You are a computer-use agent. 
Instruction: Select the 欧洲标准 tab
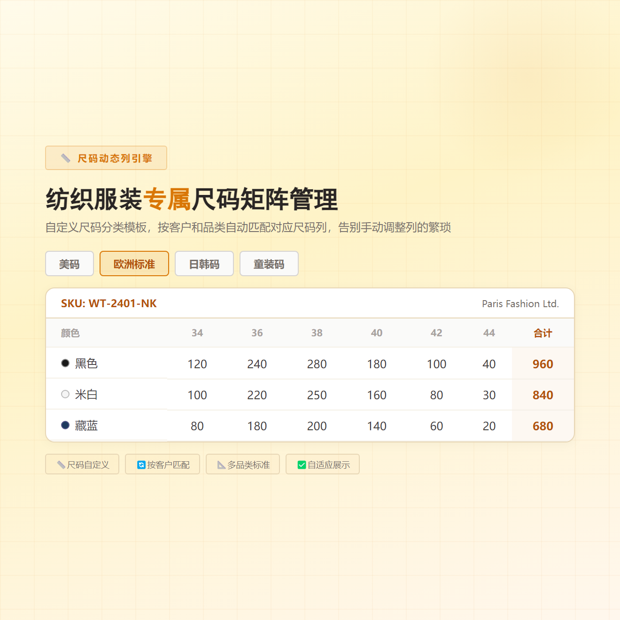(134, 264)
